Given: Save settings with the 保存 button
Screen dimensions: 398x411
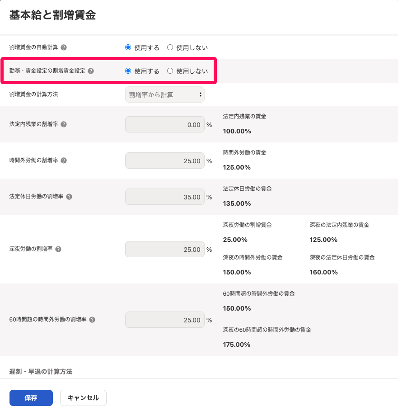Looking at the screenshot, I should click(31, 397).
